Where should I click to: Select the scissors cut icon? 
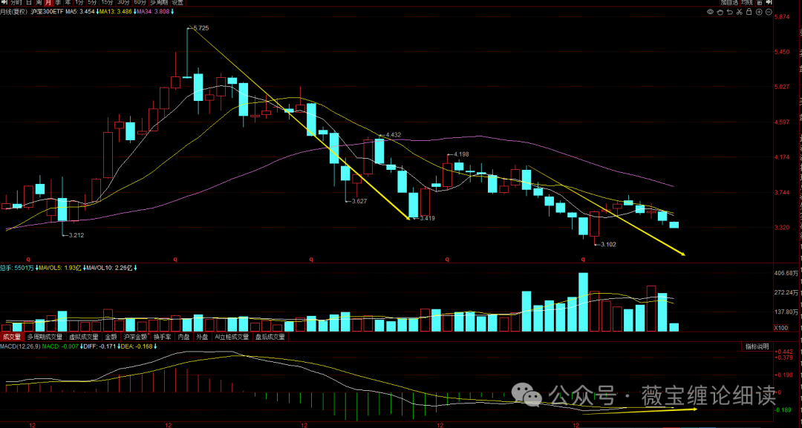click(x=739, y=12)
